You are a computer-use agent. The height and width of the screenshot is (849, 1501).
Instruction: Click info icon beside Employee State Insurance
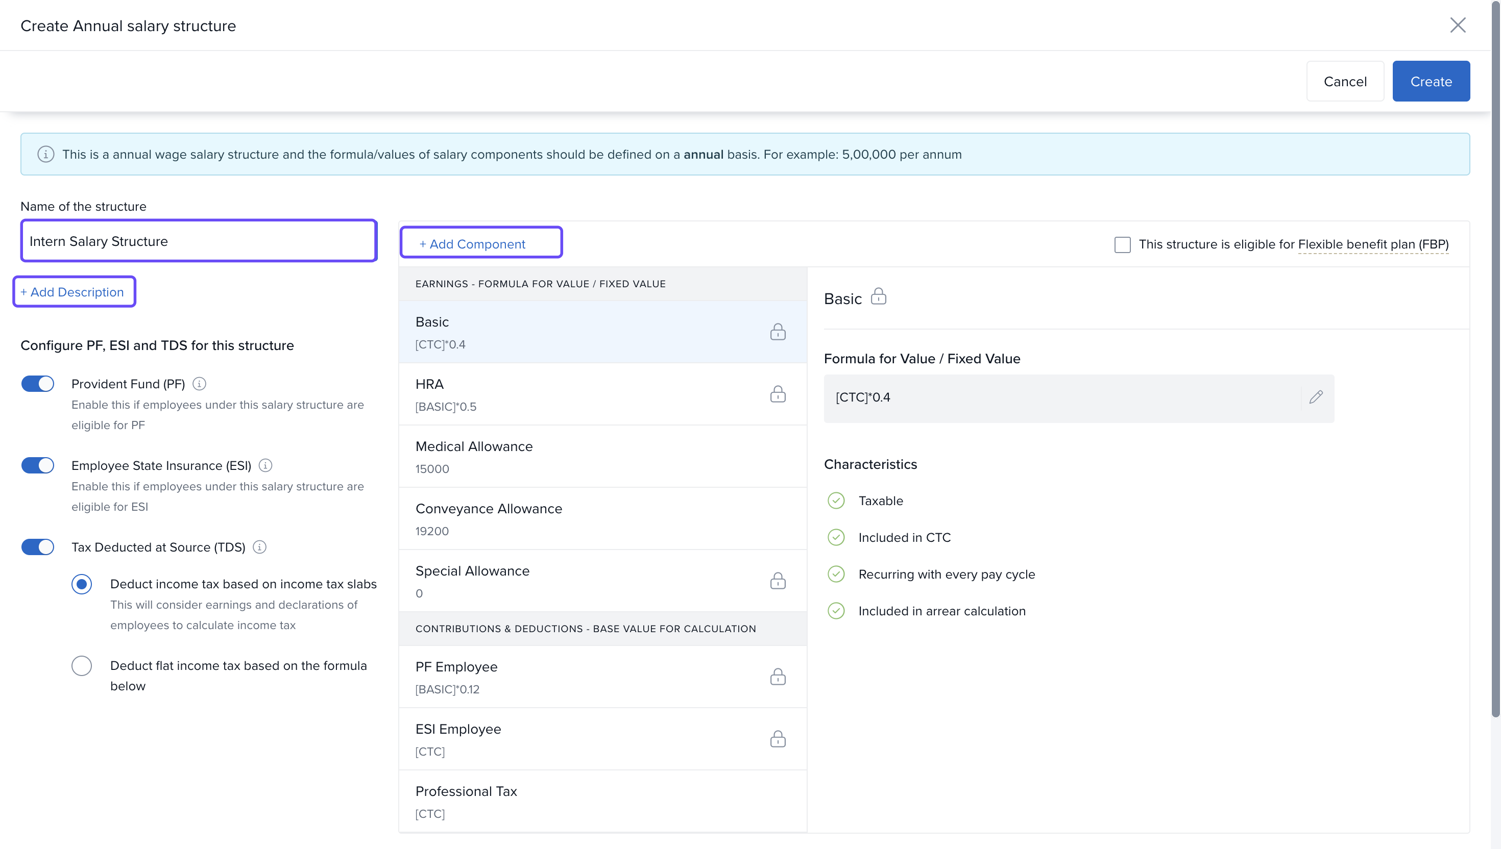(x=265, y=465)
